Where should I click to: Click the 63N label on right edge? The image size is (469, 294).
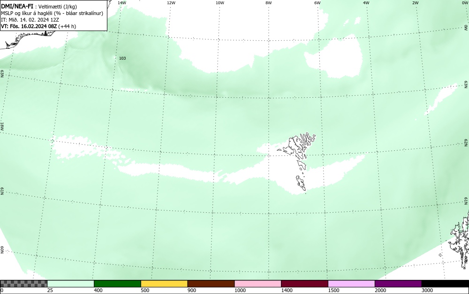coord(466,85)
